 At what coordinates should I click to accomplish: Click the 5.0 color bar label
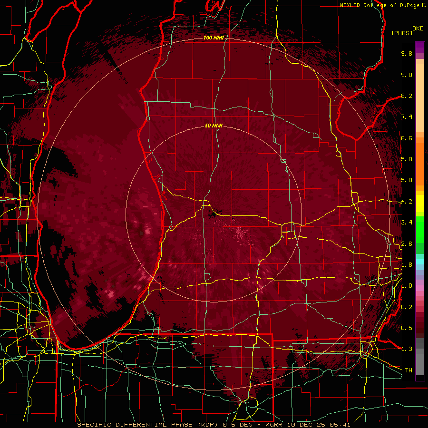click(407, 180)
